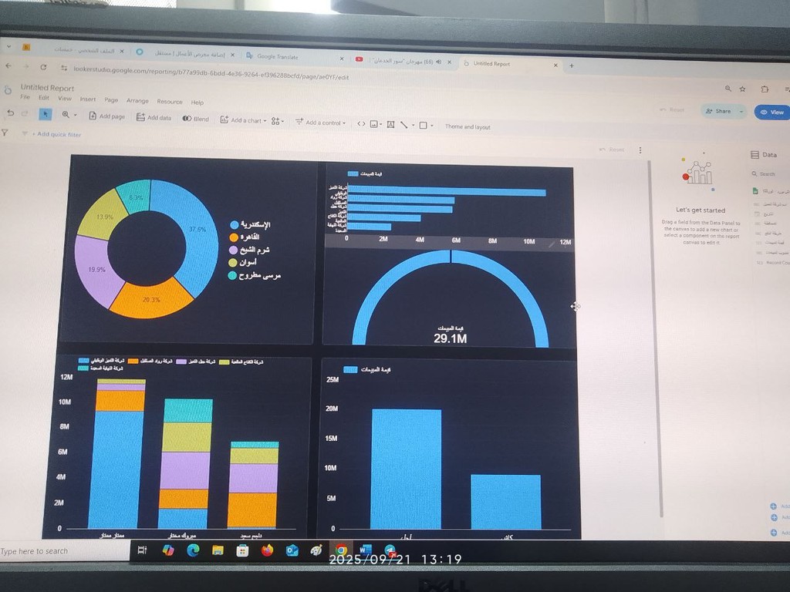Switch to View mode

tap(772, 113)
